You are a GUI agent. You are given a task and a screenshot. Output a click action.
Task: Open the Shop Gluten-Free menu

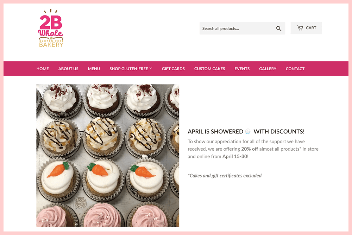point(131,68)
